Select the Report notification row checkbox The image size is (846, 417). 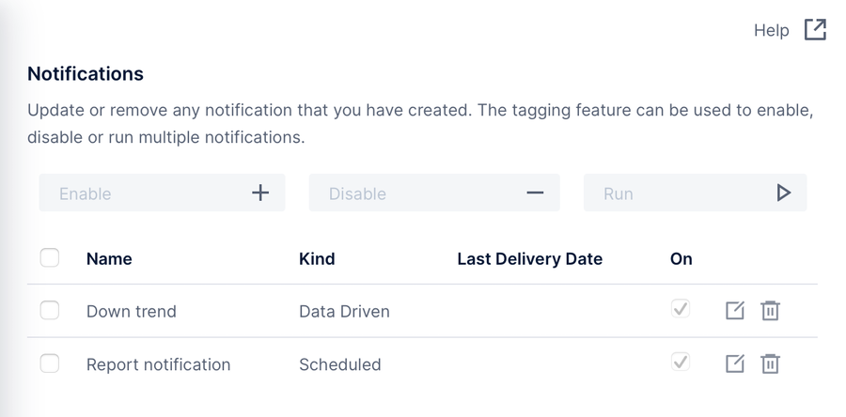click(50, 363)
